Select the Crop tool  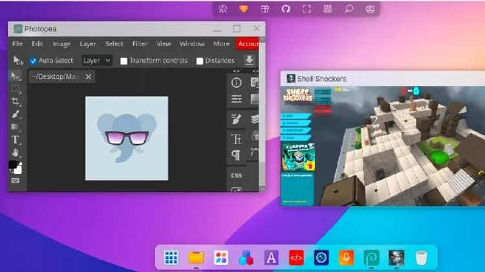(16, 102)
